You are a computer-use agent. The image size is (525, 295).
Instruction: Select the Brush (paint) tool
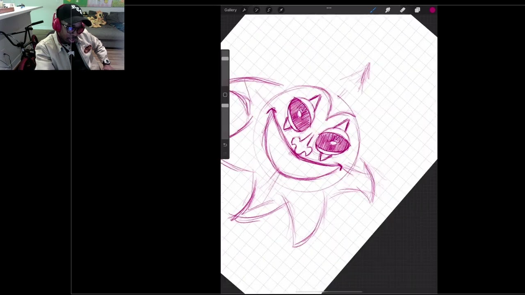(x=373, y=10)
